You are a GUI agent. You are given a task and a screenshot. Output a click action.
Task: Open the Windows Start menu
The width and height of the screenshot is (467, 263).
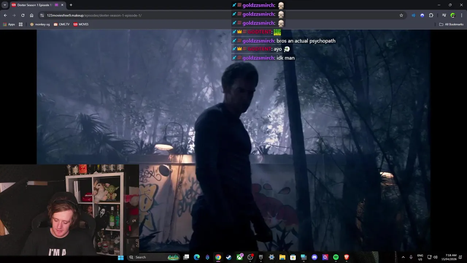121,257
